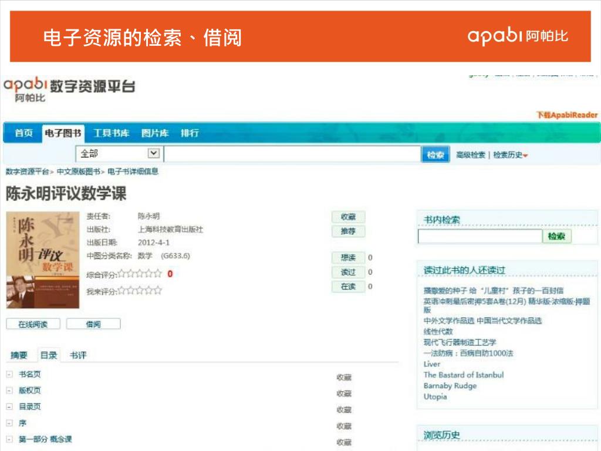The height and width of the screenshot is (451, 601).
Task: Click the green 检索 button in 书内检索
Action: pos(556,236)
